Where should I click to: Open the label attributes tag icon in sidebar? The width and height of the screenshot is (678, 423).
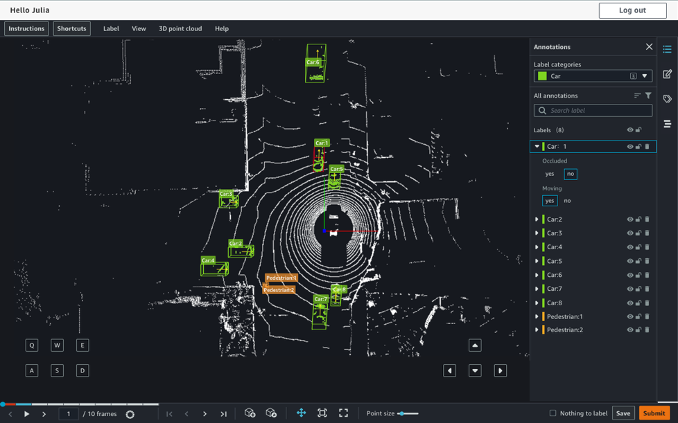[667, 99]
